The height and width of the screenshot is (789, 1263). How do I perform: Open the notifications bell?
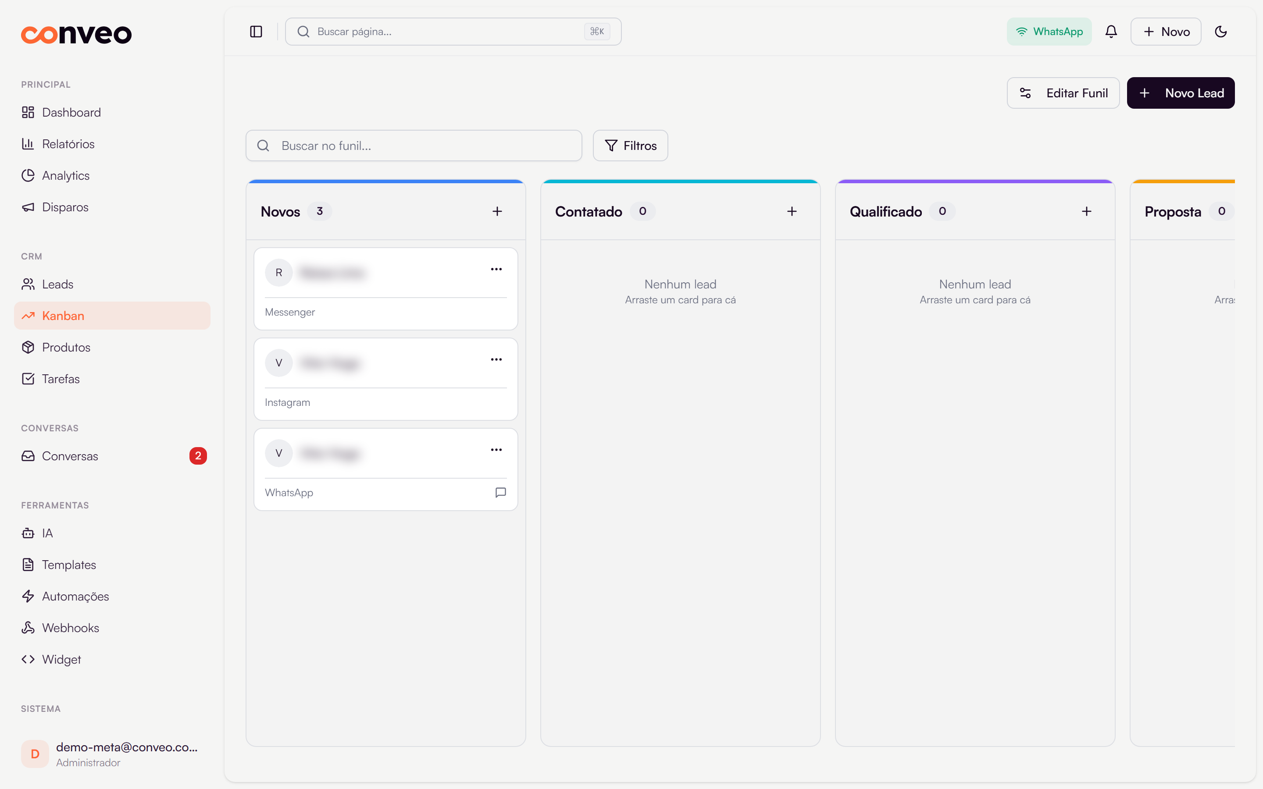click(x=1111, y=31)
